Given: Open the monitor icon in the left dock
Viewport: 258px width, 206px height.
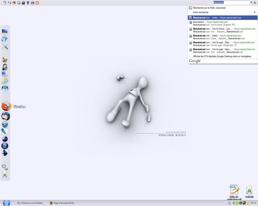Looking at the screenshot, I should coord(5,31).
